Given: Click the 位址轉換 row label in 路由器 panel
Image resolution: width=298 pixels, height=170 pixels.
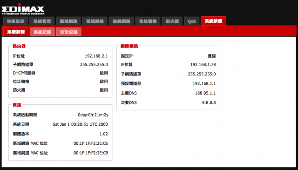Looking at the screenshot, I should [21, 82].
